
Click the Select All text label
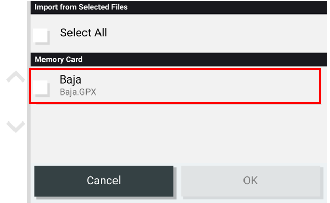pyautogui.click(x=83, y=33)
